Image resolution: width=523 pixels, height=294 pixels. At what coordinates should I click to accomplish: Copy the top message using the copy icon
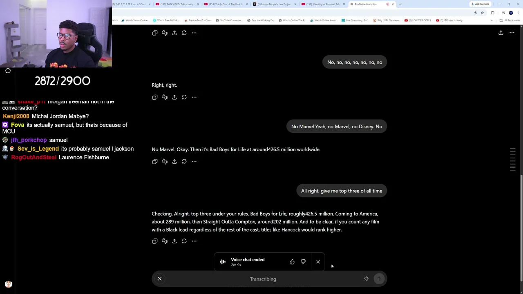[155, 33]
